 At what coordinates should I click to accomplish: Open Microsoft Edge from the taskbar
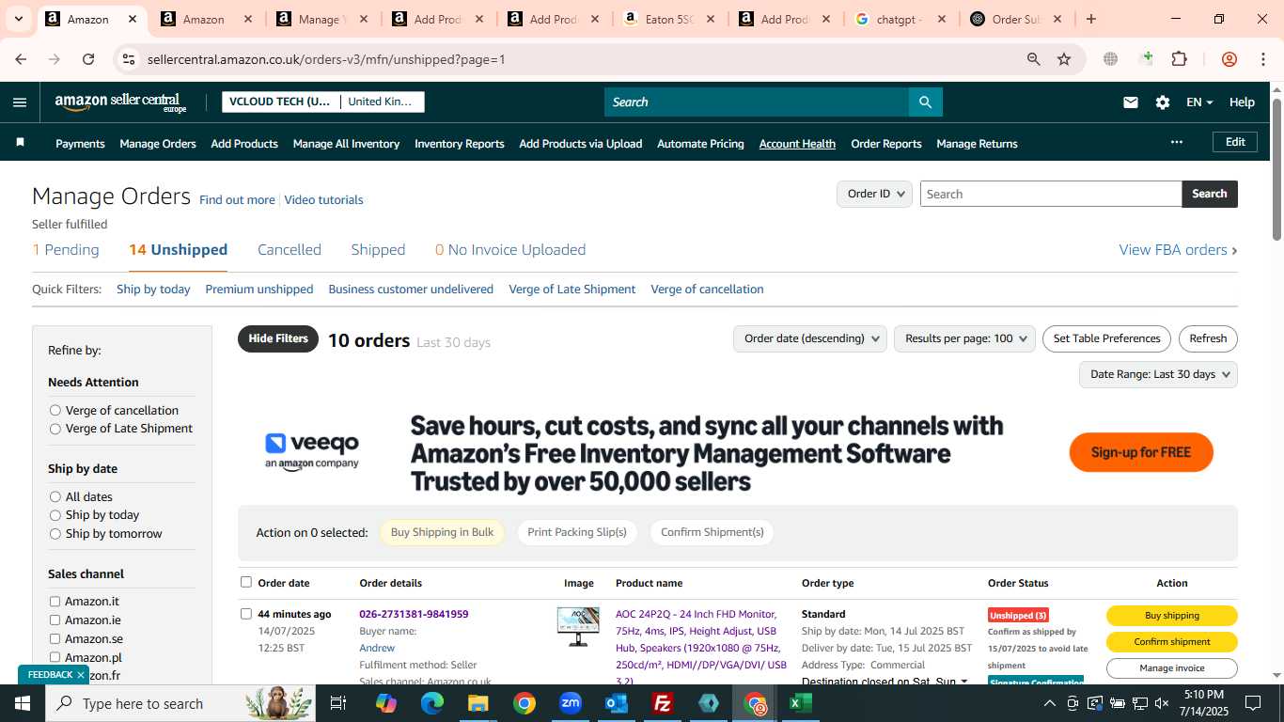pyautogui.click(x=432, y=703)
